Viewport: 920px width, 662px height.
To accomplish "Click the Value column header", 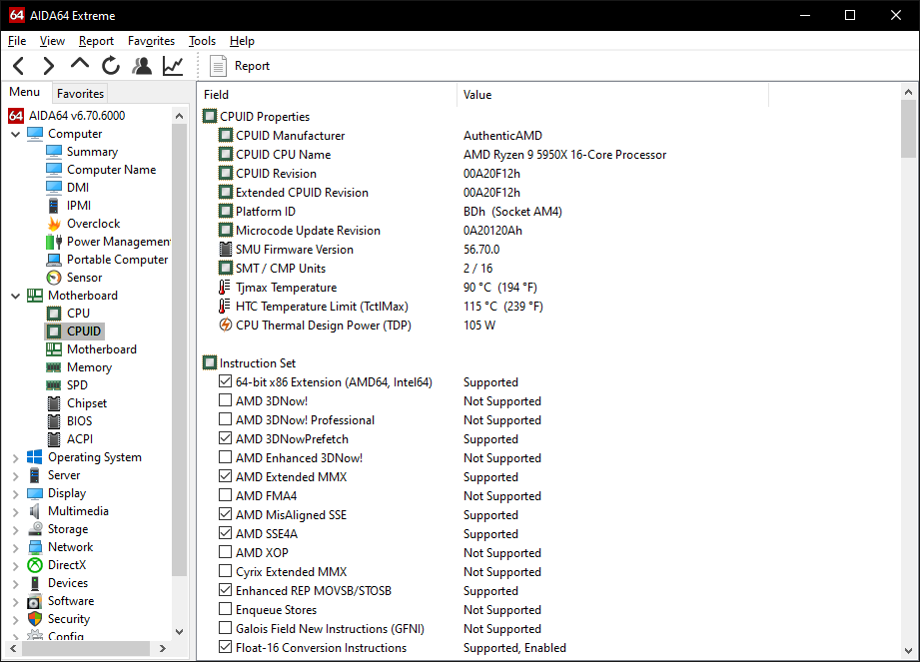I will [x=477, y=95].
